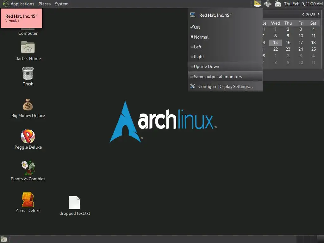
Task: Open the Applications menu
Action: (22, 4)
